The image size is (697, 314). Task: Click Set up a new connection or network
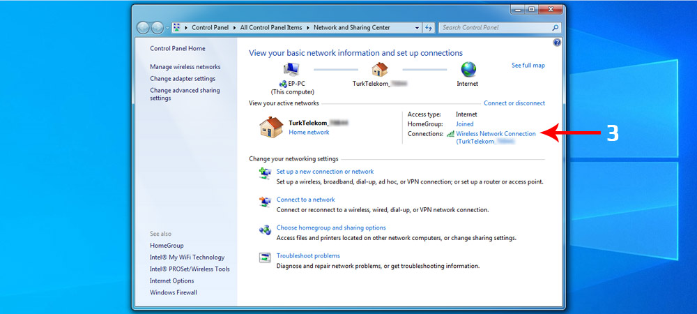[x=325, y=172]
